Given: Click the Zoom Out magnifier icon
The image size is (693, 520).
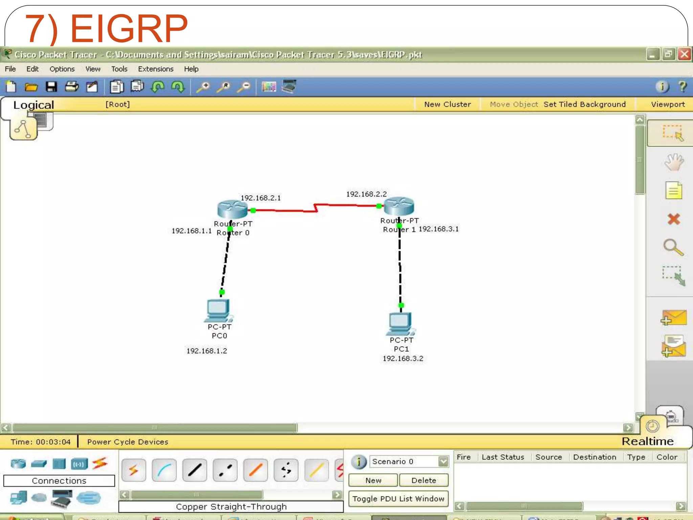Looking at the screenshot, I should point(244,87).
